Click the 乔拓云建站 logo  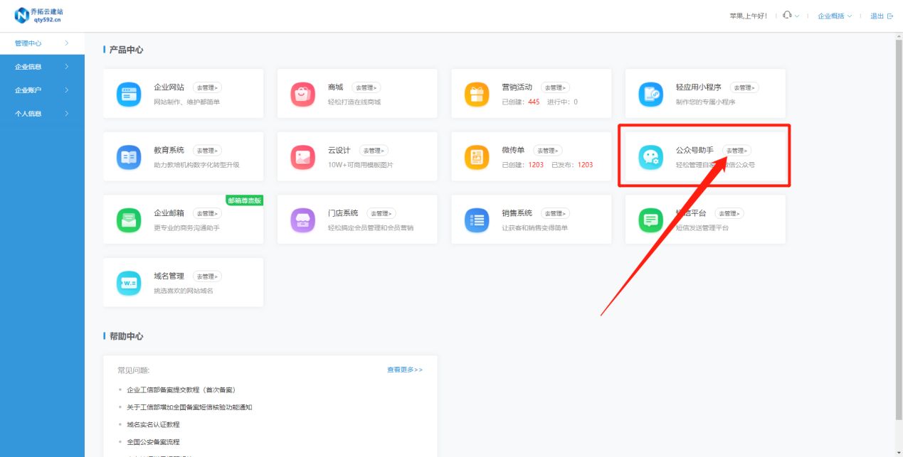(x=39, y=14)
